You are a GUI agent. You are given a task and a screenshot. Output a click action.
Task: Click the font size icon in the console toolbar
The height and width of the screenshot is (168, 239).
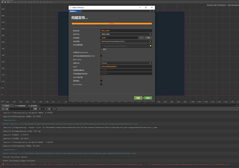50,109
